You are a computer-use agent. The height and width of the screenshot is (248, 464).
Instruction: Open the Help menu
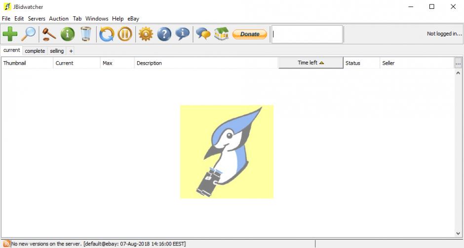118,19
